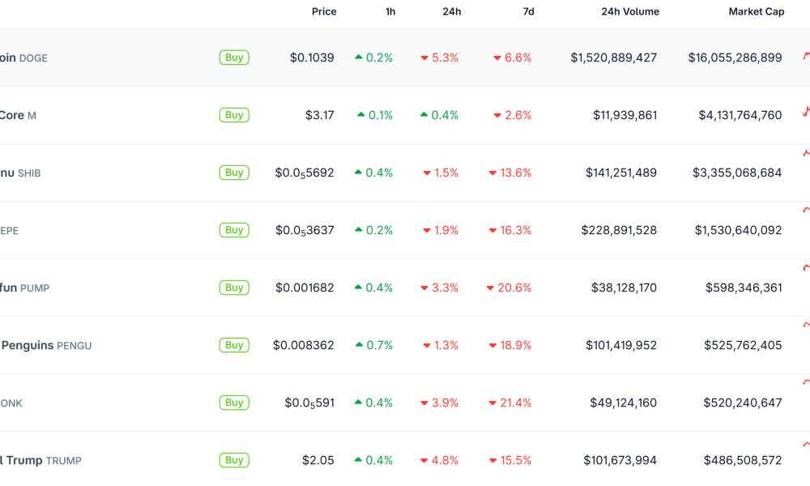Click the PUMP price $0.001682
Screen dimensions: 810x486
coord(305,288)
